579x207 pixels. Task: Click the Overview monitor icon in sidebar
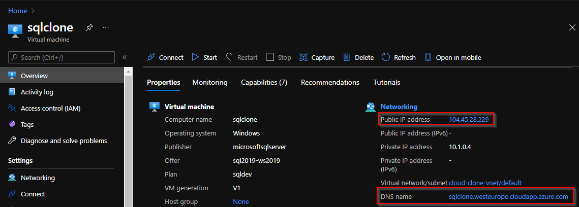pos(12,76)
